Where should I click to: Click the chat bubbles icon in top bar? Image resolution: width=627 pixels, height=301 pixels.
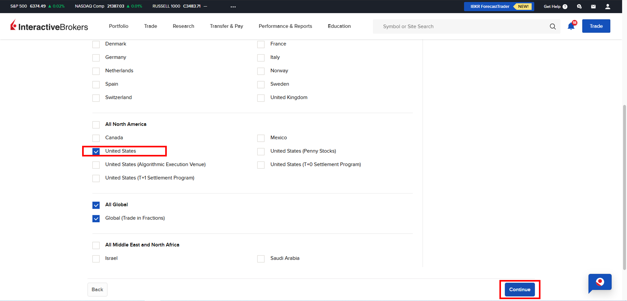[x=579, y=7]
